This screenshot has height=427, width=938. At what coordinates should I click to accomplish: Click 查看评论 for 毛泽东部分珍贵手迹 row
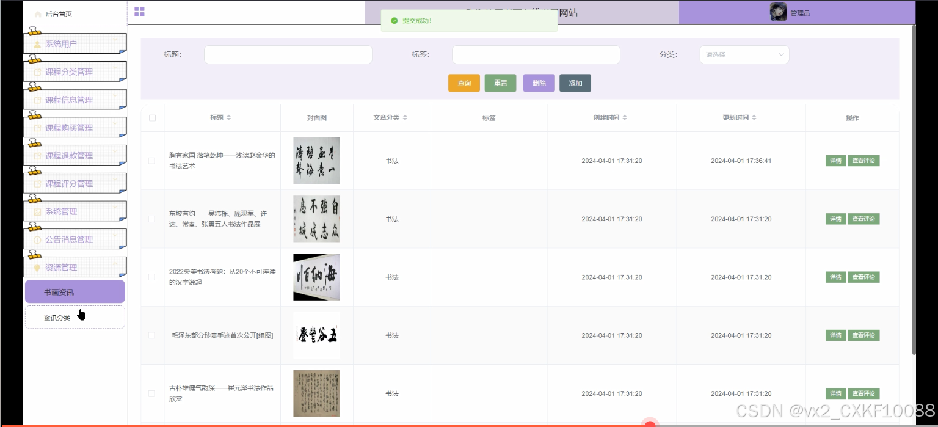tap(863, 335)
